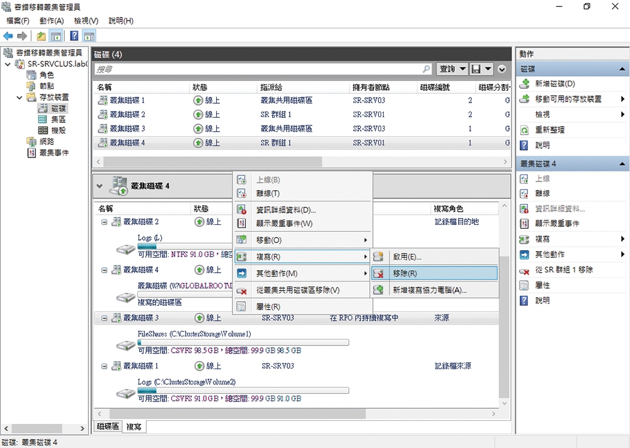The width and height of the screenshot is (630, 448).
Task: Select 角色 in the navigation tree
Action: [47, 75]
